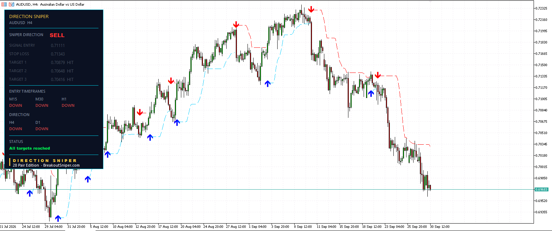552x231 pixels.
Task: Click the DIRECTION SNIPER panel heading
Action: tap(29, 16)
